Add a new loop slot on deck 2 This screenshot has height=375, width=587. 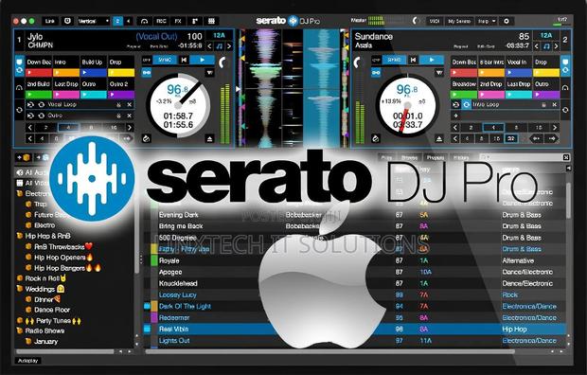pyautogui.click(x=455, y=116)
